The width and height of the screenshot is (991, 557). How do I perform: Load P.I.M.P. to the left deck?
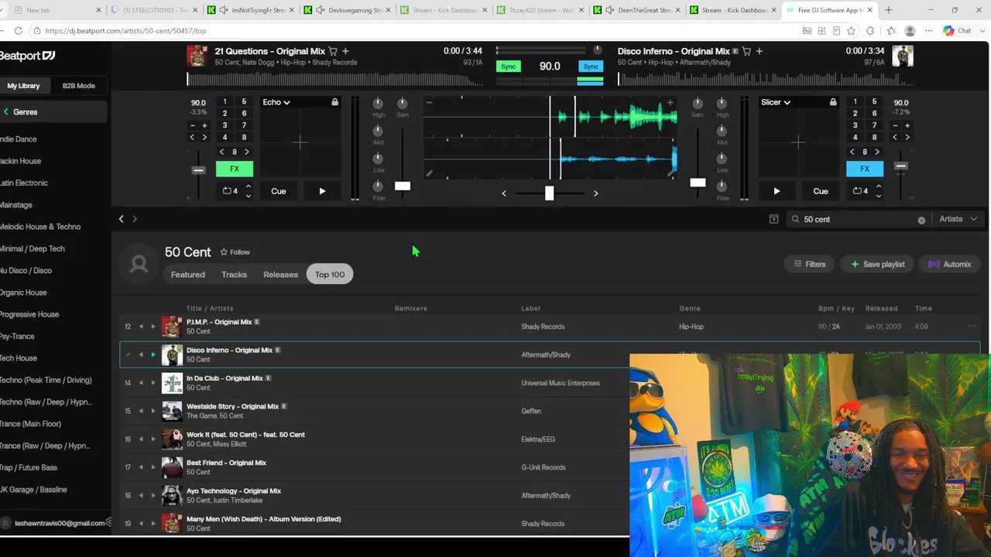[x=141, y=326]
